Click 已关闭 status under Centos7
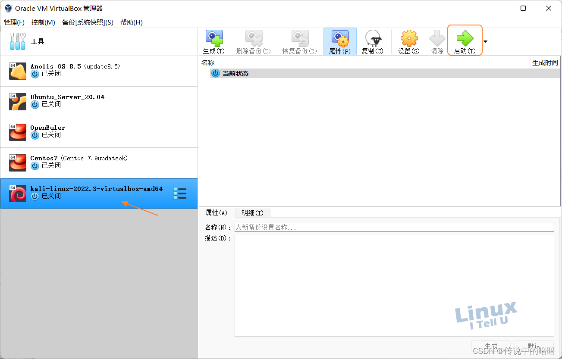Image resolution: width=562 pixels, height=359 pixels. click(x=51, y=165)
